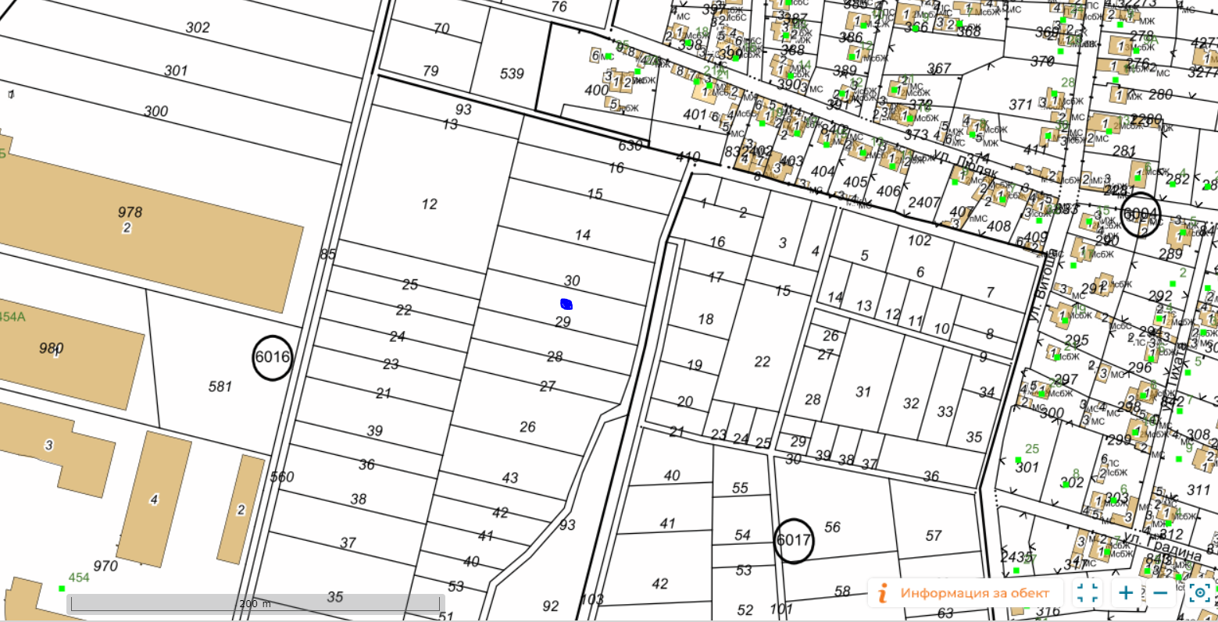Click parcel number 58
Image resolution: width=1218 pixels, height=622 pixels.
pos(842,591)
